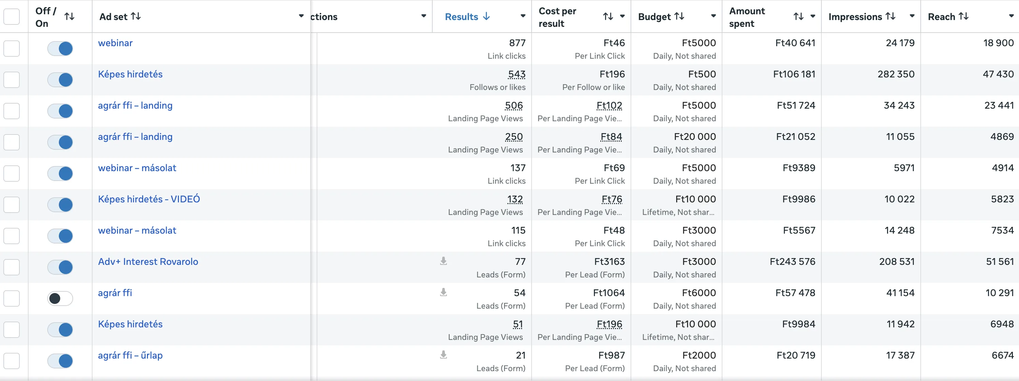Click the Cost per result sort arrows
The width and height of the screenshot is (1019, 381).
tap(608, 16)
